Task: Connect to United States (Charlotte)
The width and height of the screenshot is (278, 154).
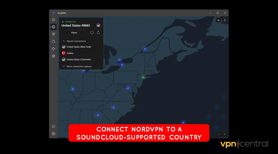Action: (78, 59)
